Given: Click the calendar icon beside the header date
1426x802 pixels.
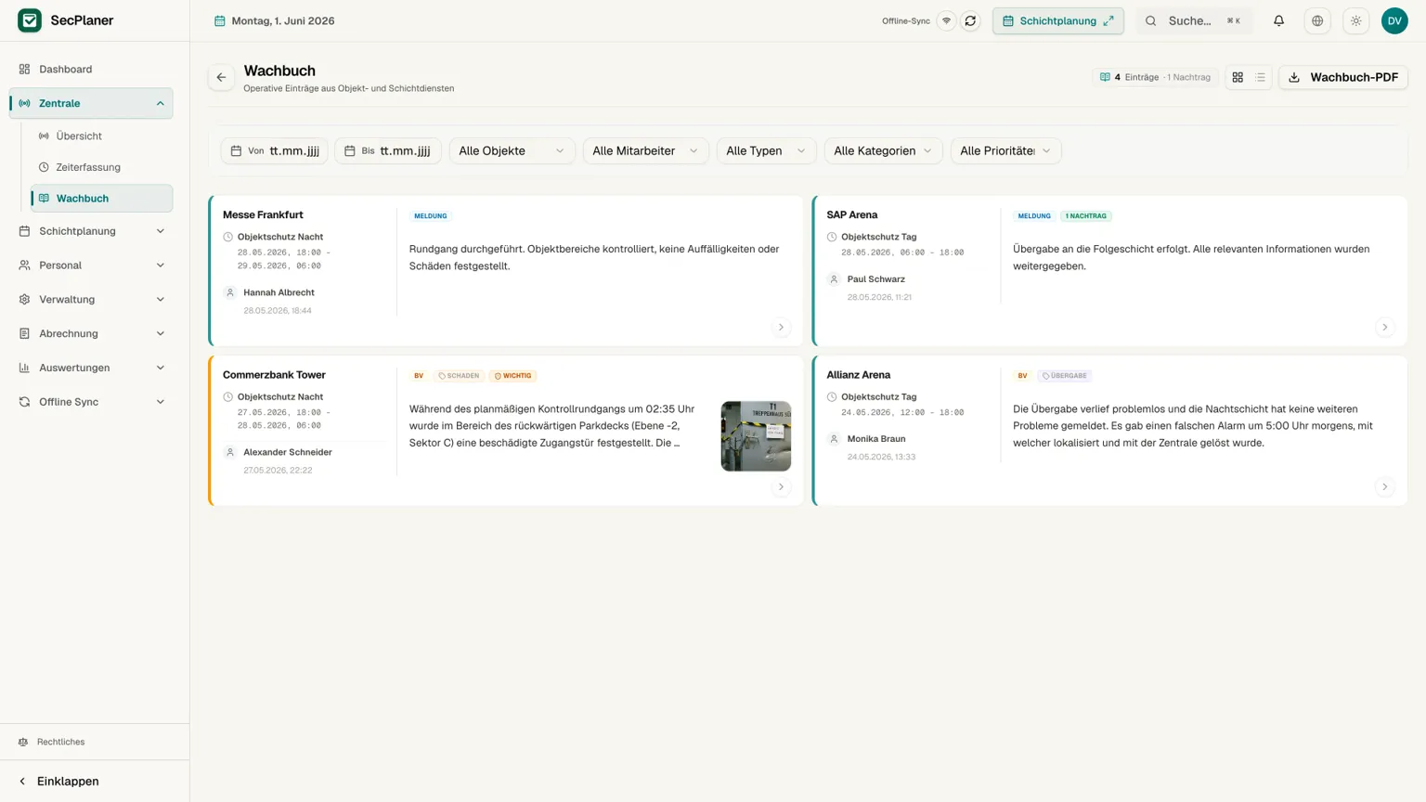Looking at the screenshot, I should click(220, 20).
